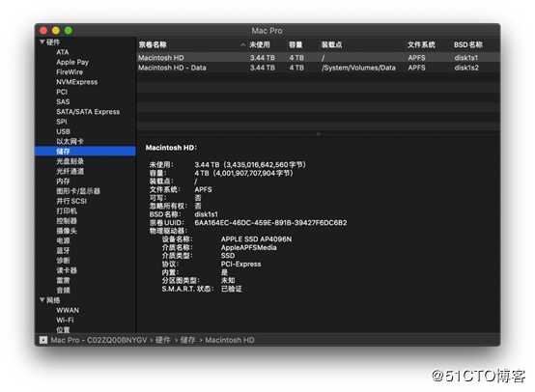Screen dimensions: 535x392
Task: Click the /System/Volumes/Data mount point cell
Action: click(358, 68)
